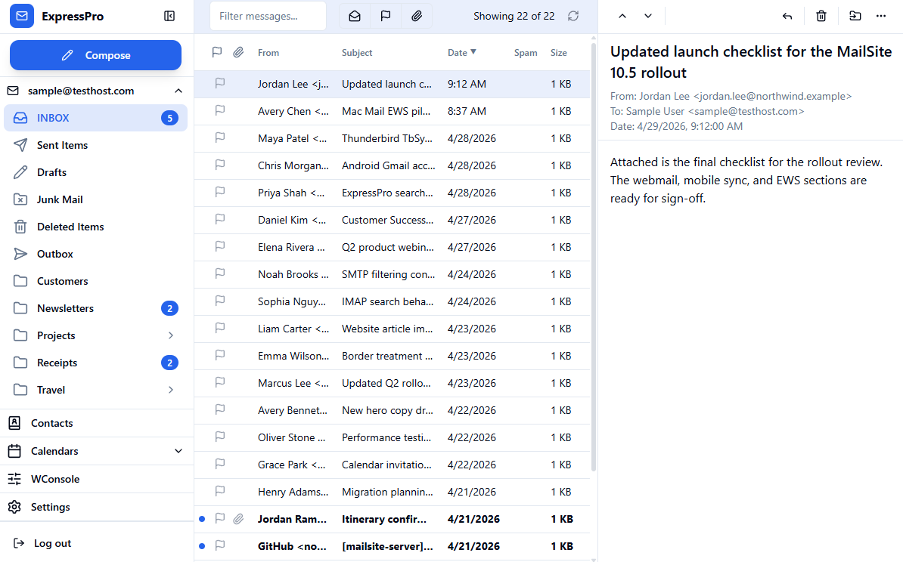This screenshot has height=562, width=903.
Task: Open the Sophia Nguyen IMAP search email
Action: tap(393, 301)
